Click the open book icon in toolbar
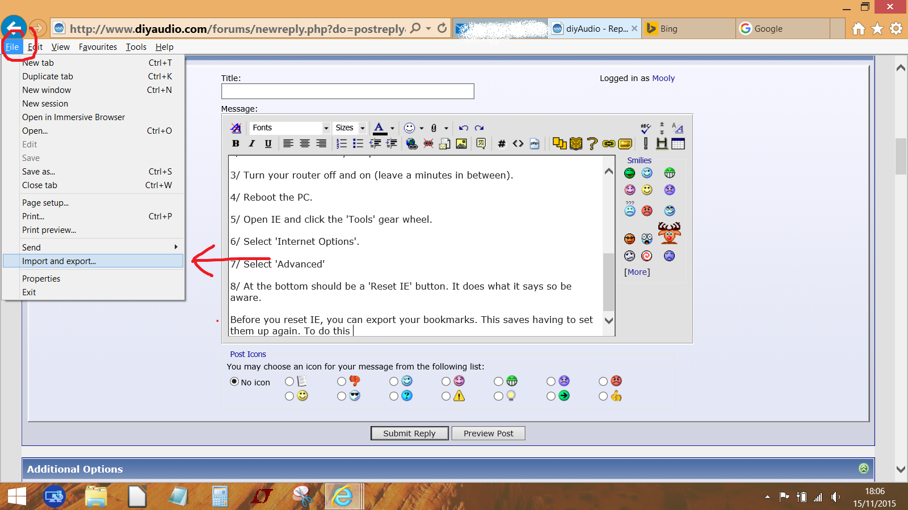The height and width of the screenshot is (510, 908). click(576, 144)
